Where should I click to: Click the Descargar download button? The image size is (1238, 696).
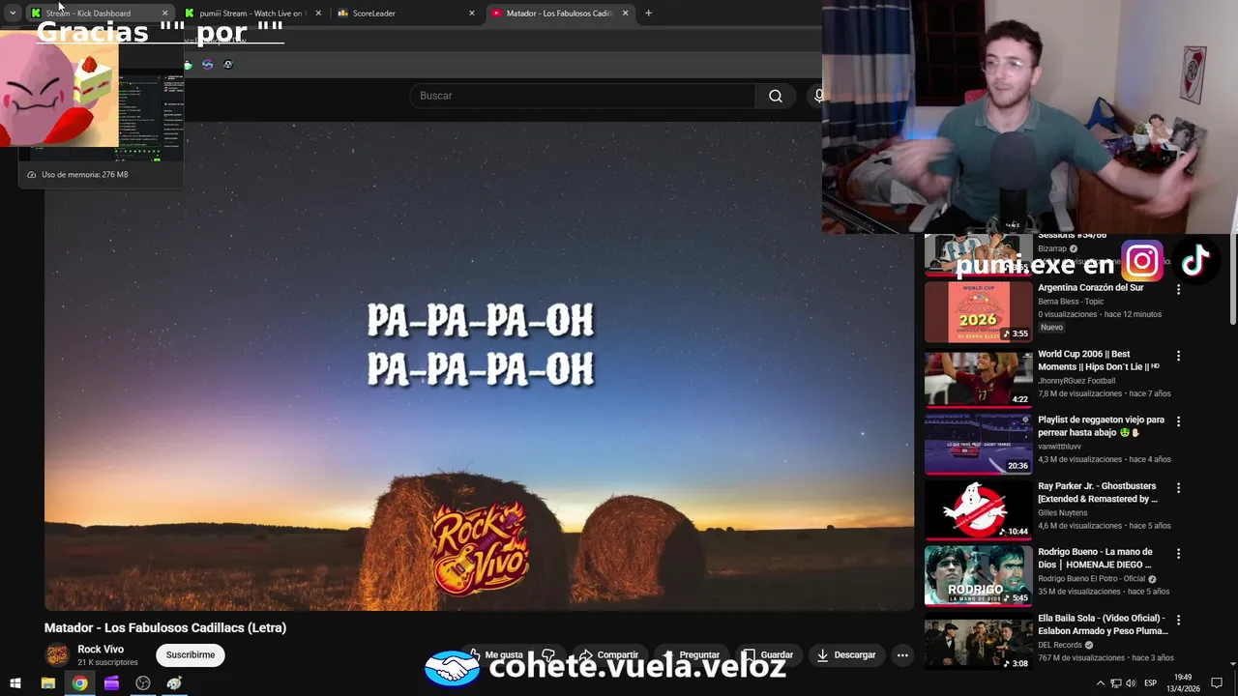pyautogui.click(x=846, y=655)
